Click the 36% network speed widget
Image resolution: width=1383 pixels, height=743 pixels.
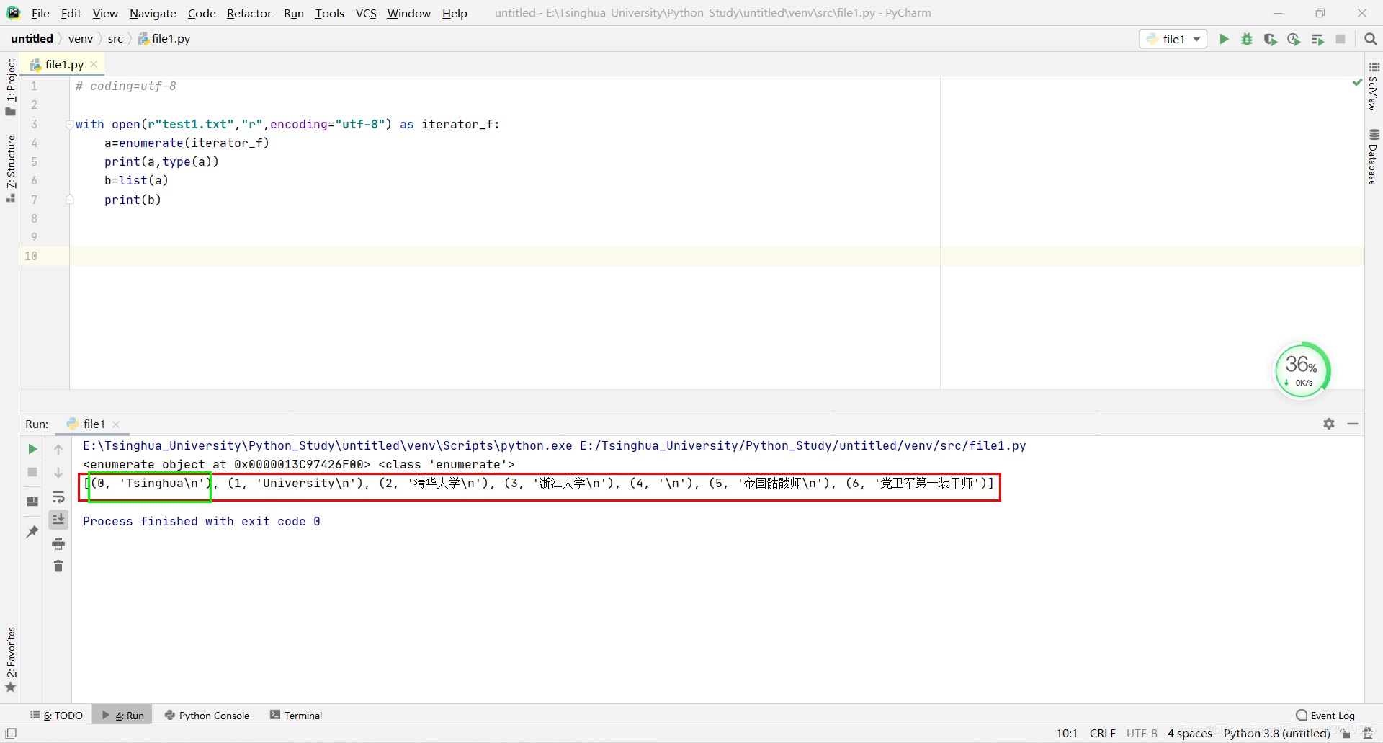pyautogui.click(x=1302, y=370)
